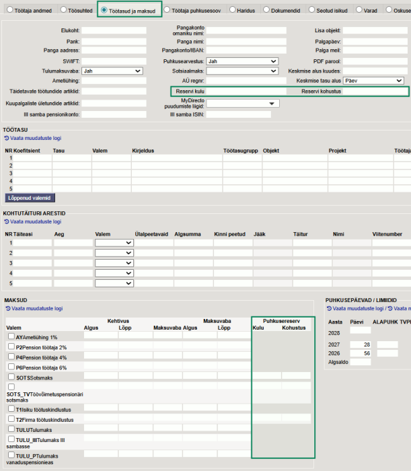Viewport: 411px width, 471px height.
Task: Enable the SOTSSotsmaks checkbox
Action: (x=11, y=377)
